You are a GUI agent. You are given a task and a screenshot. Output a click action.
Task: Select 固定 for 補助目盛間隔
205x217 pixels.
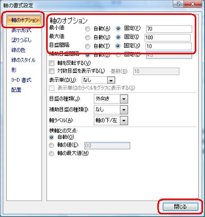pos(118,55)
